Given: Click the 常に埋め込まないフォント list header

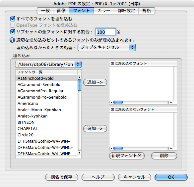Looking at the screenshot, I should (143, 110).
